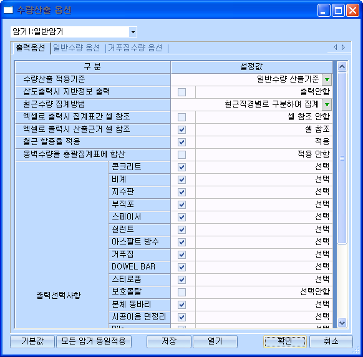Uncheck the DOWEL BAR checkbox
Screen dimensions: 363x357
point(181,267)
